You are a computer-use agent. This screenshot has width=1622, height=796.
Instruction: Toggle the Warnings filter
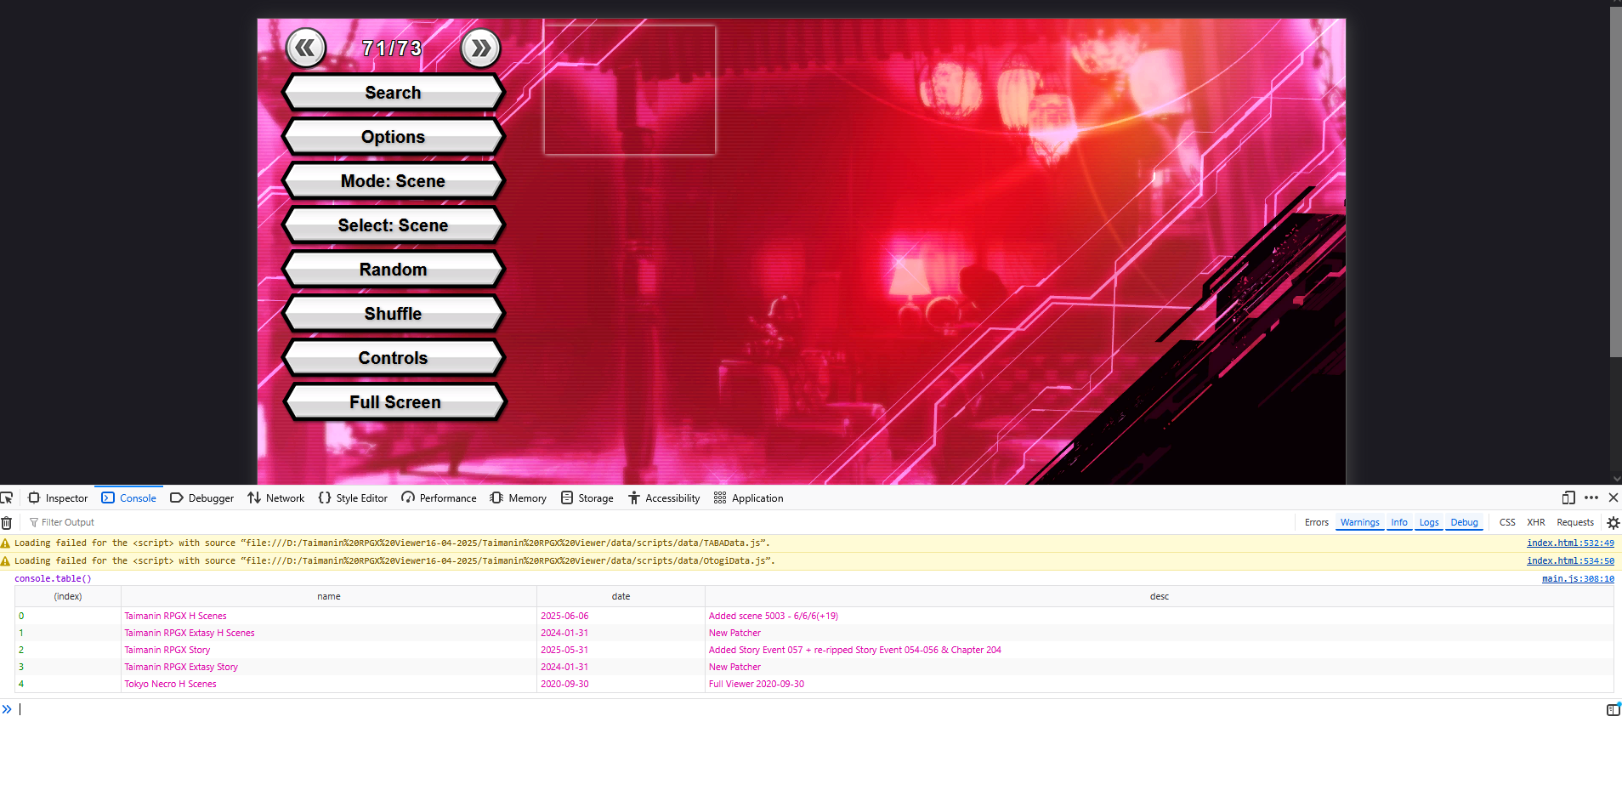pos(1359,522)
